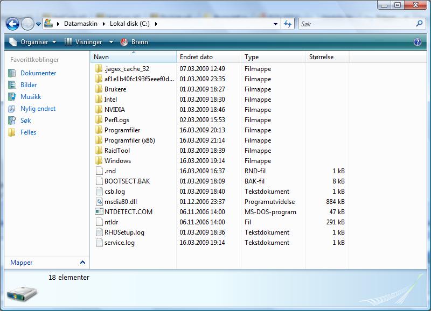This screenshot has height=311, width=431.
Task: Select the msdia80.dll file icon
Action: [99, 201]
